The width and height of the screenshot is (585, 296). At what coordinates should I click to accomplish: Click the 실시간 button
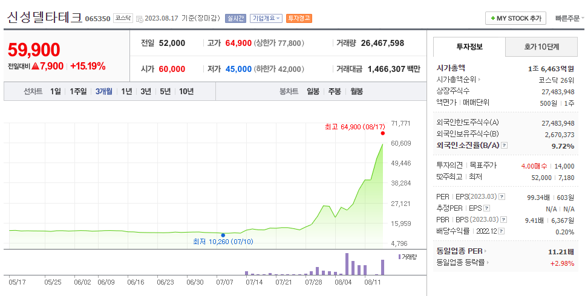tap(235, 18)
